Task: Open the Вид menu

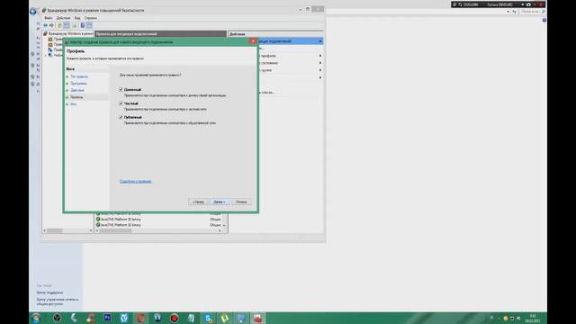Action: coord(77,18)
